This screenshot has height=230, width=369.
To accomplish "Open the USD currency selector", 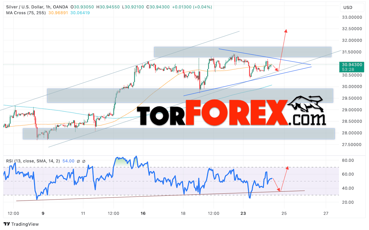I will (352, 8).
